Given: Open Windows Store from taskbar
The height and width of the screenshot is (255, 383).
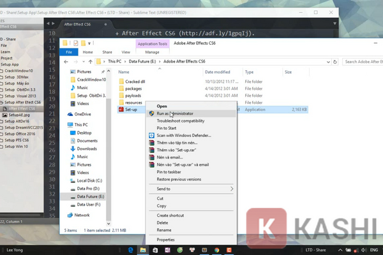Looking at the screenshot, I should [x=155, y=250].
